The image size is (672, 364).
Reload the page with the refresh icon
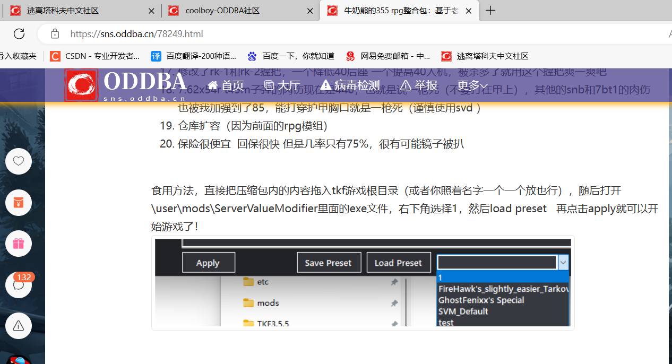coord(19,34)
